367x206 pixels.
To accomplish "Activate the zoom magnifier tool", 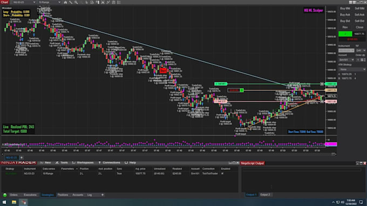I will (76, 2).
